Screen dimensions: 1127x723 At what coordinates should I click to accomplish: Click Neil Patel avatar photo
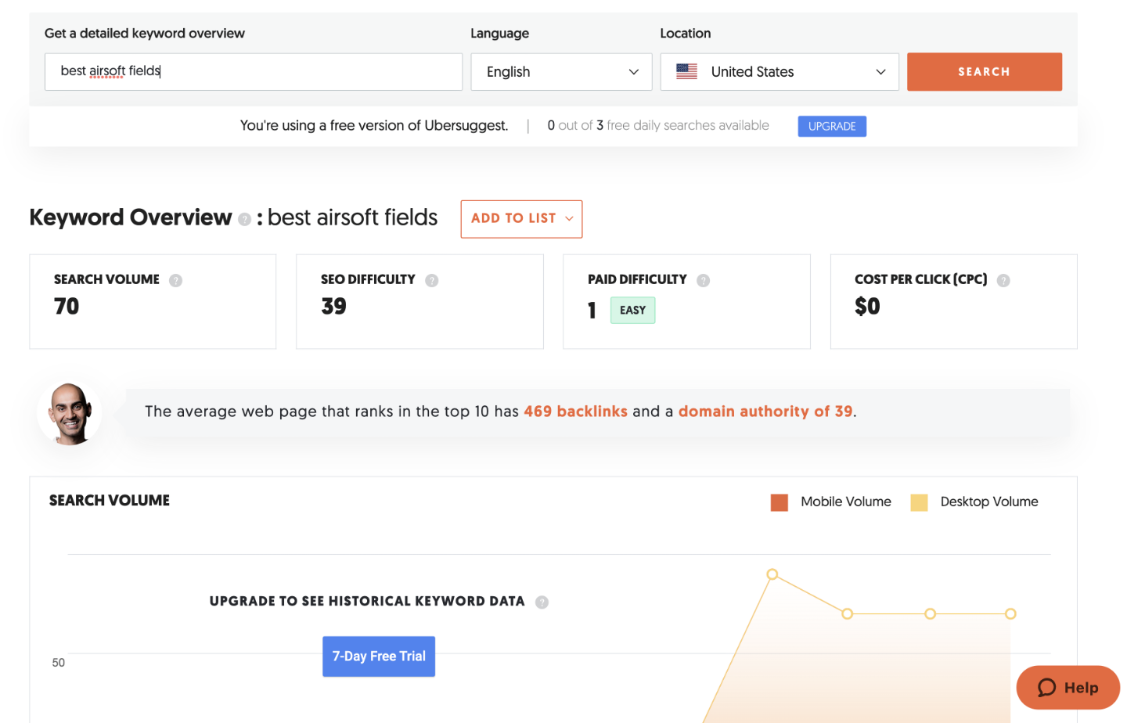pyautogui.click(x=70, y=413)
